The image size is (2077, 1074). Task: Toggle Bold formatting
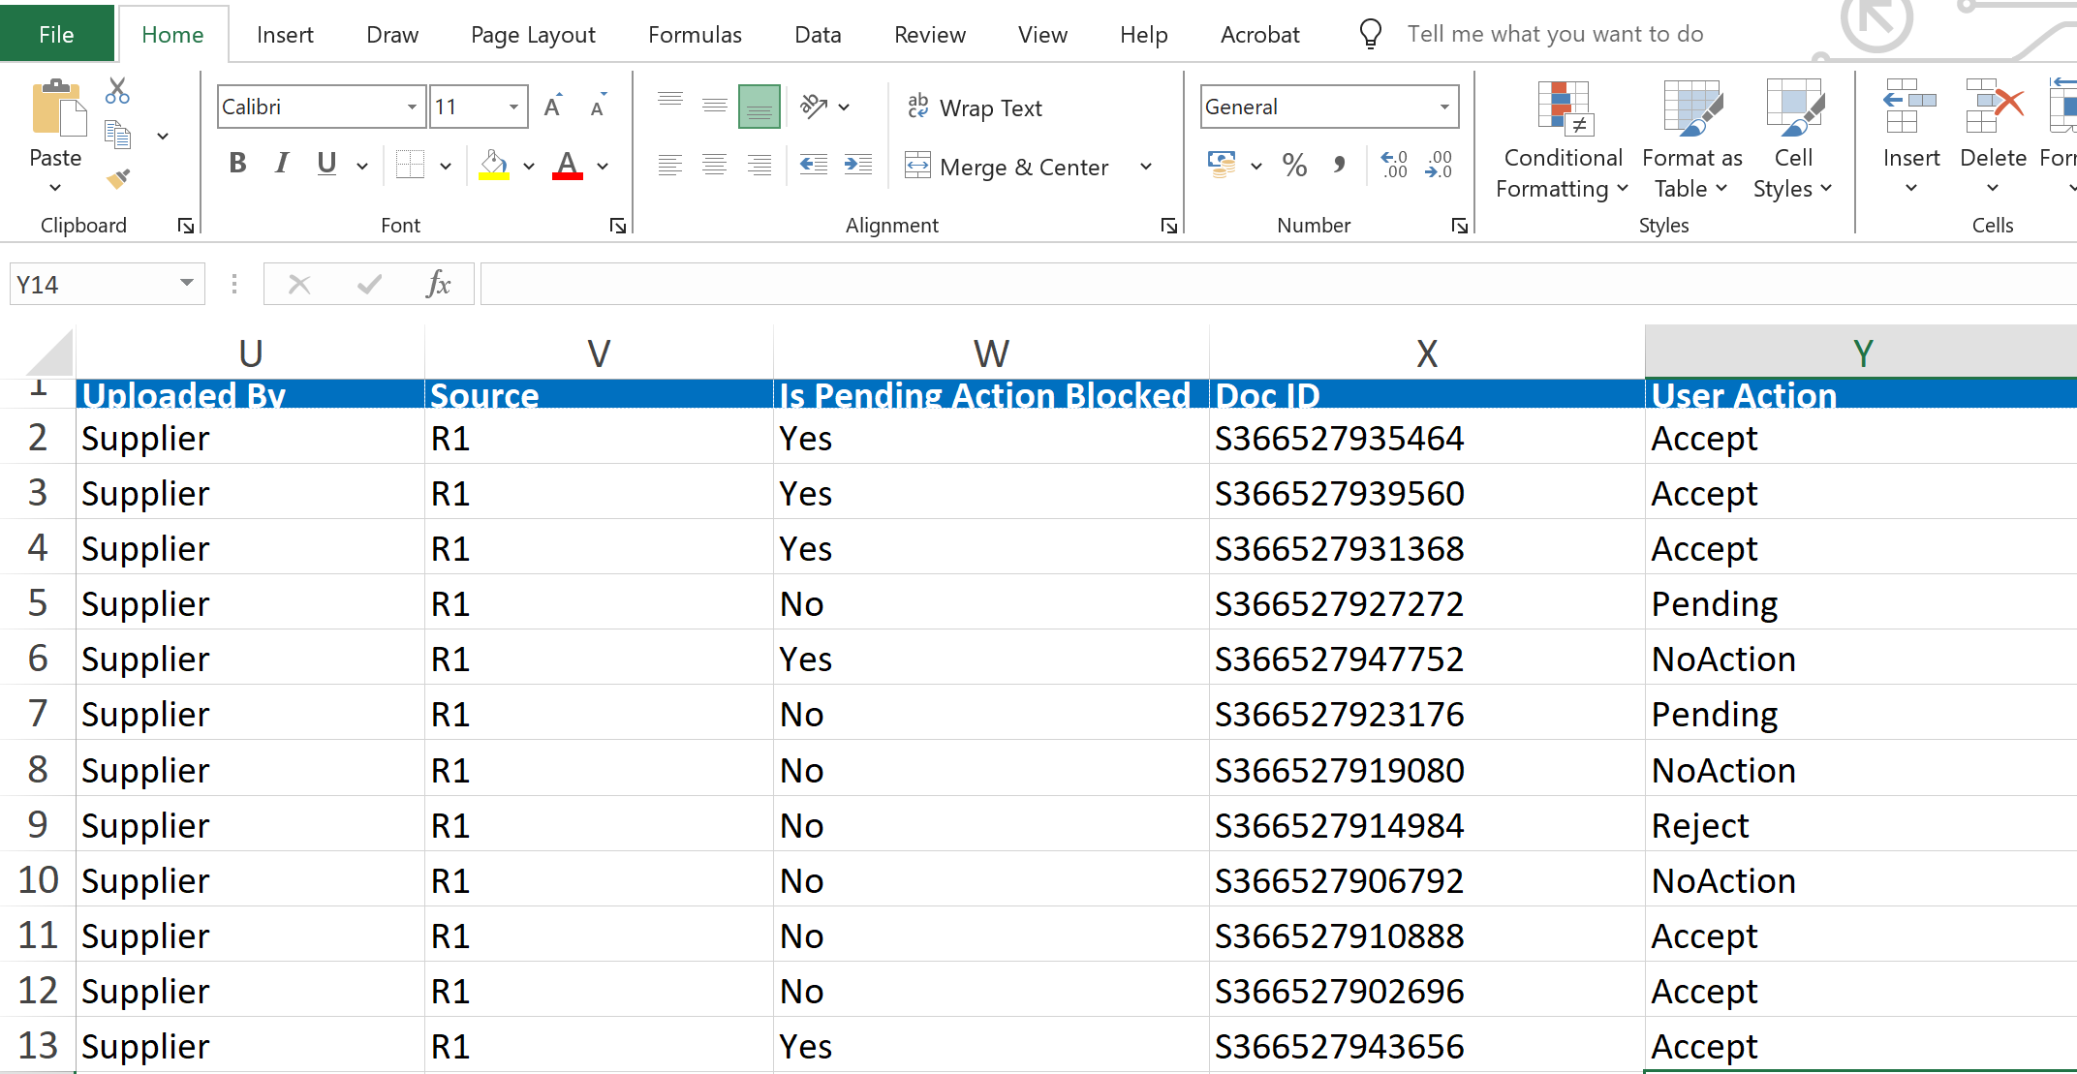coord(237,164)
